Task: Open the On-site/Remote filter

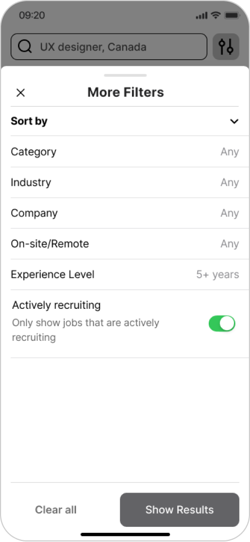Action: (125, 244)
